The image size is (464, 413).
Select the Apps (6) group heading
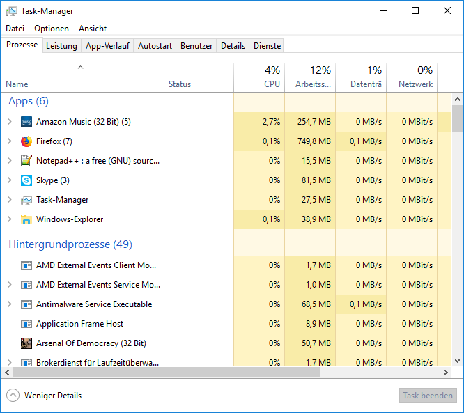coord(29,101)
